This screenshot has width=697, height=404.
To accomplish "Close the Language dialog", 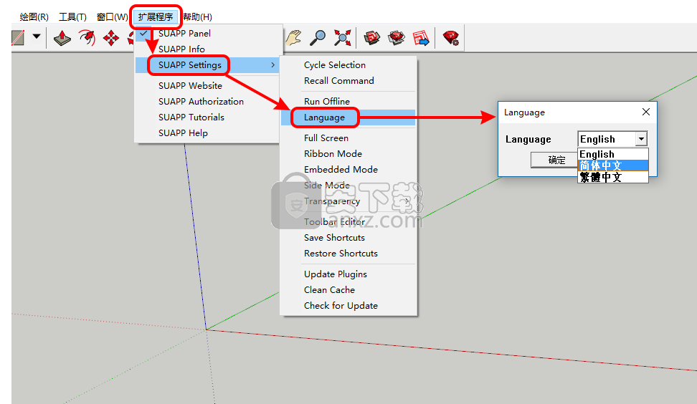I will (x=646, y=112).
